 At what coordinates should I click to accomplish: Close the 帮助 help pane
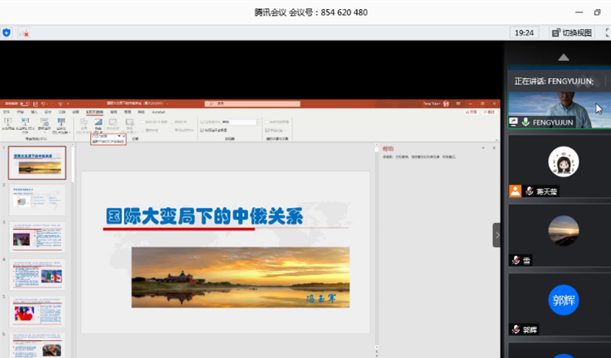tap(494, 148)
